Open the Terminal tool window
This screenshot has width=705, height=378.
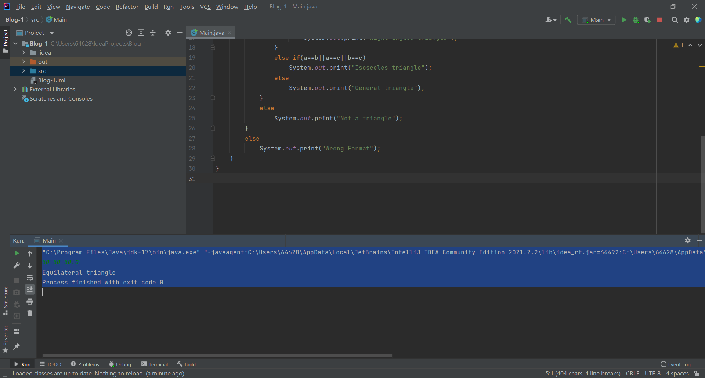155,364
